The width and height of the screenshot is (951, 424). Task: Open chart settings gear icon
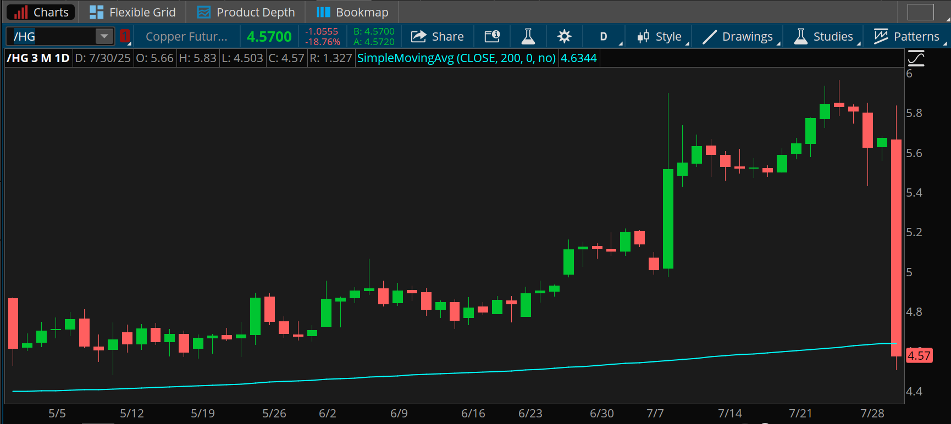(564, 36)
